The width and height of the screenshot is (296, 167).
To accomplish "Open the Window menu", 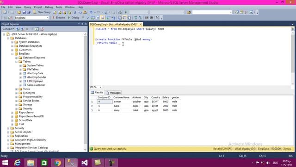I will pyautogui.click(x=70, y=7).
